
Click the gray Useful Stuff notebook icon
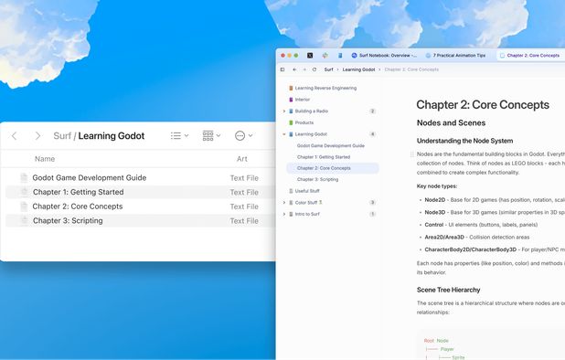pos(291,191)
